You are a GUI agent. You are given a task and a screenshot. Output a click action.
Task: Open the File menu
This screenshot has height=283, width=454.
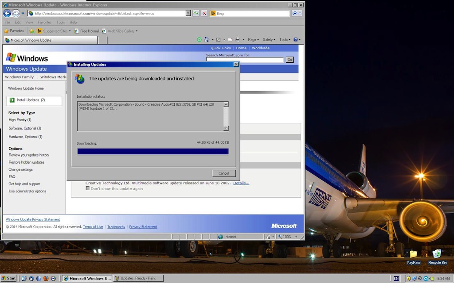click(x=7, y=22)
